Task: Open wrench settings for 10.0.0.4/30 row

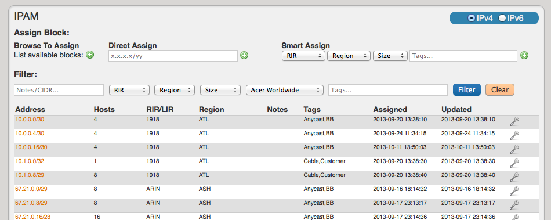Action: coord(514,135)
